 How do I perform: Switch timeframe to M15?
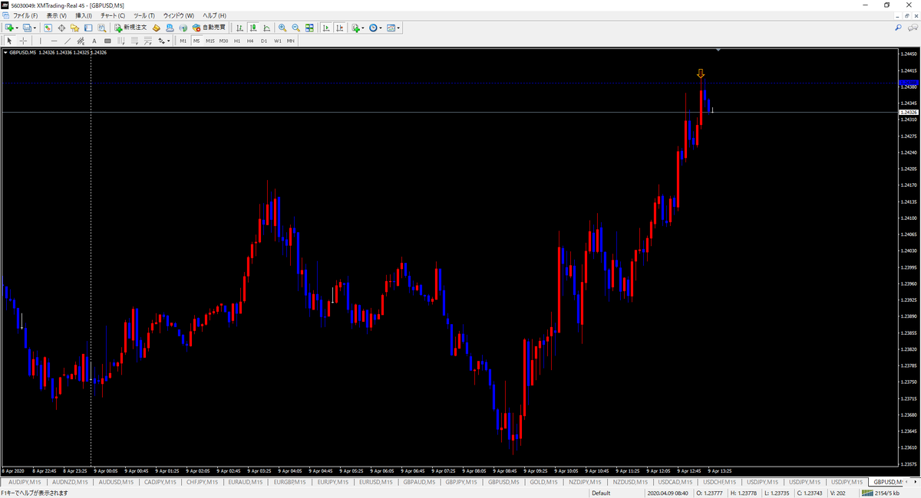[x=210, y=41]
